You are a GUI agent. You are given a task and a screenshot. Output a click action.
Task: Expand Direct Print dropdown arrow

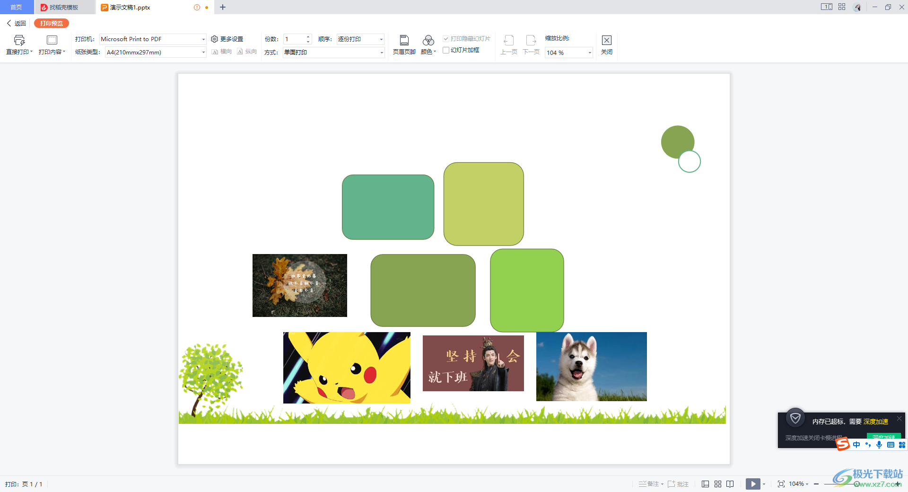[x=32, y=52]
